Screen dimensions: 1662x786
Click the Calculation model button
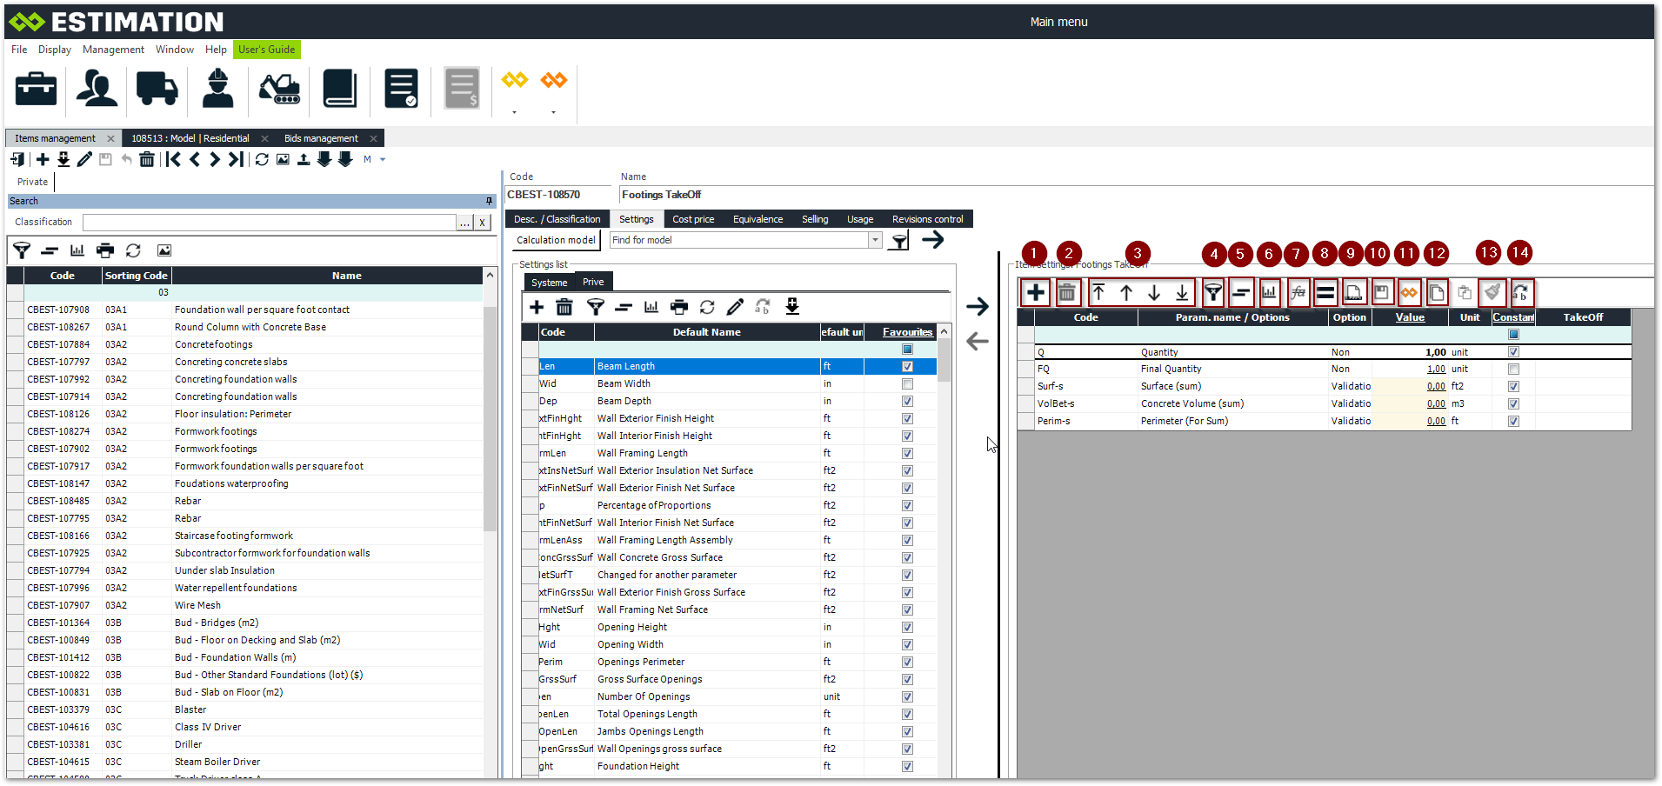coord(556,240)
